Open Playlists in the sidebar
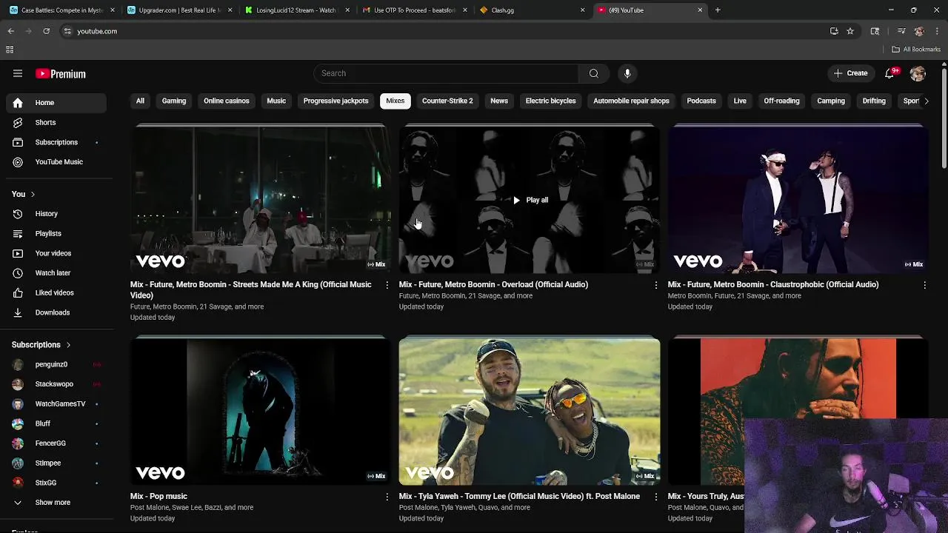 click(x=56, y=233)
